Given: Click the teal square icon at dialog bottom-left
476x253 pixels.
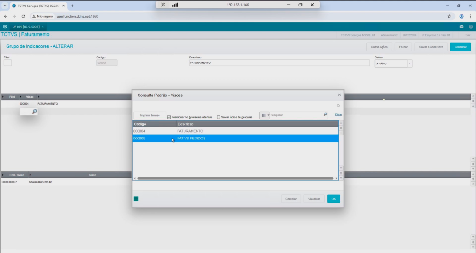Looking at the screenshot, I should click(136, 199).
